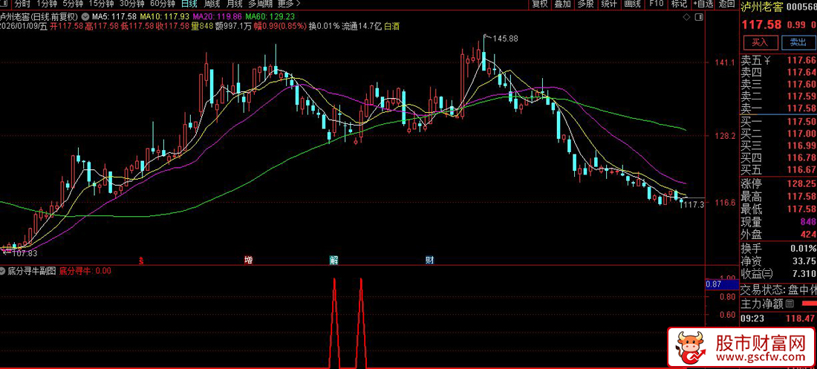The image size is (817, 369).
Task: Click the red 买入 buy button
Action: pyautogui.click(x=761, y=42)
